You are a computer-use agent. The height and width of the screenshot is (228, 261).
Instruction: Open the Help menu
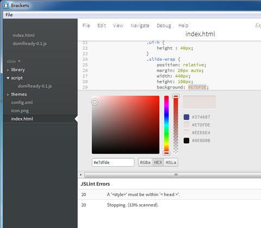coord(183,26)
